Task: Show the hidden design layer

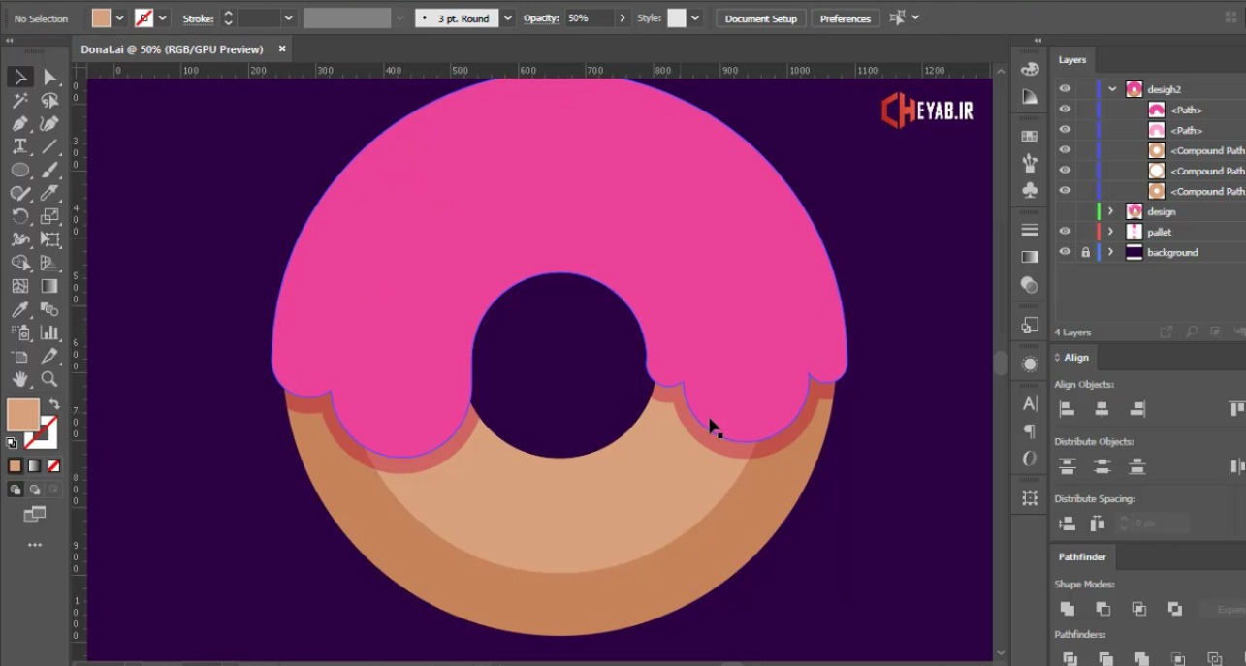Action: tap(1065, 211)
